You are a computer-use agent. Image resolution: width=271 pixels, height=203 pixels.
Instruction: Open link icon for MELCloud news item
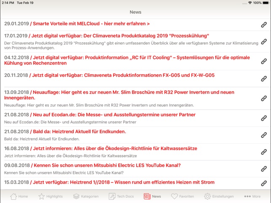[264, 25]
